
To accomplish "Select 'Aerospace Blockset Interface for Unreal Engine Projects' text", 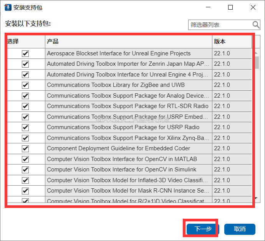I will click(119, 53).
